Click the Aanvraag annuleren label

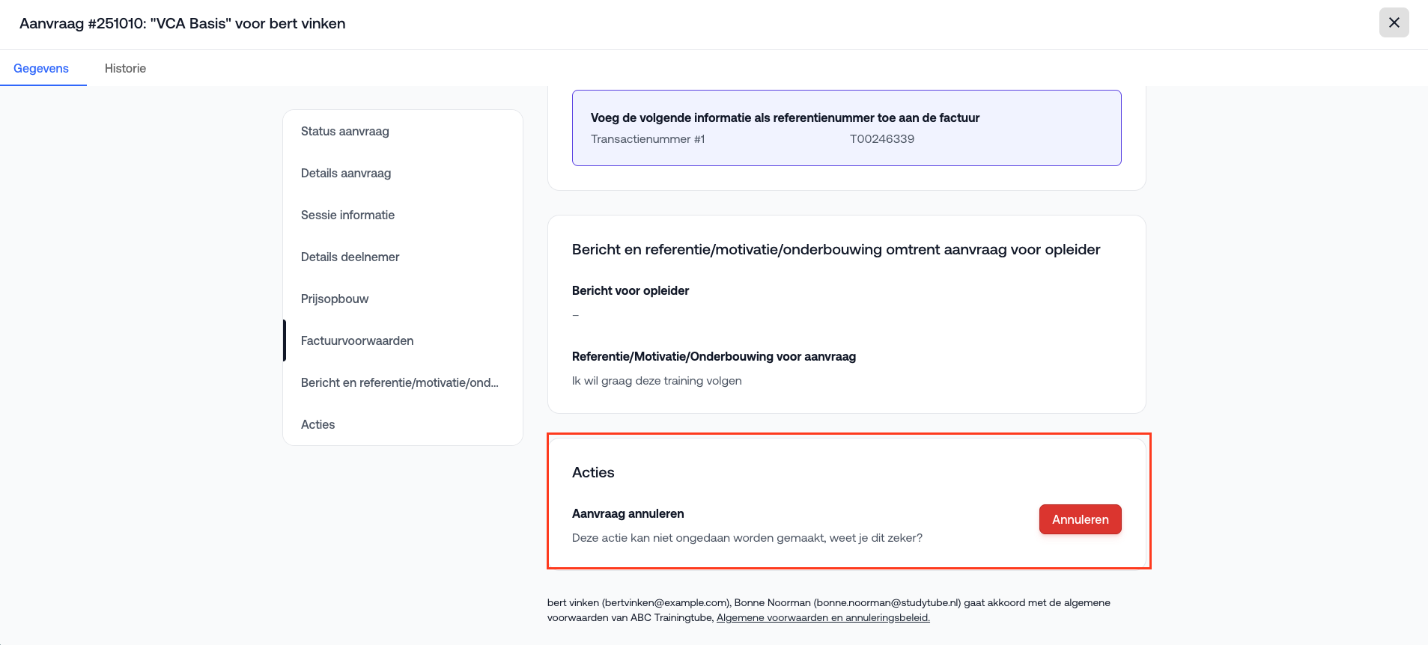click(628, 513)
